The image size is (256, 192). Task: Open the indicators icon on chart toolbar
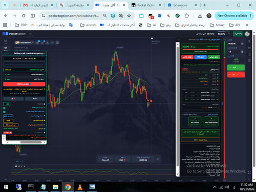[x=42, y=42]
